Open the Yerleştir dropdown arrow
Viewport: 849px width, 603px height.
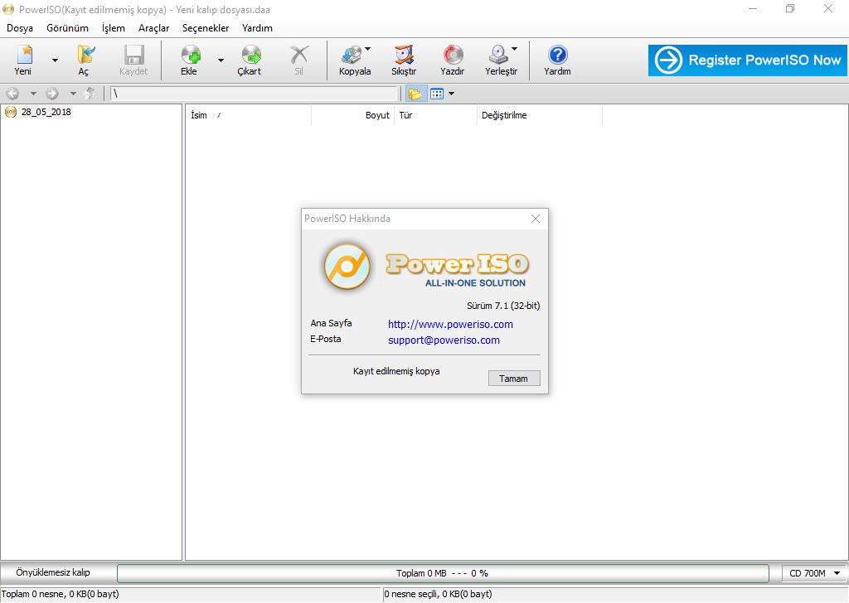coord(514,49)
